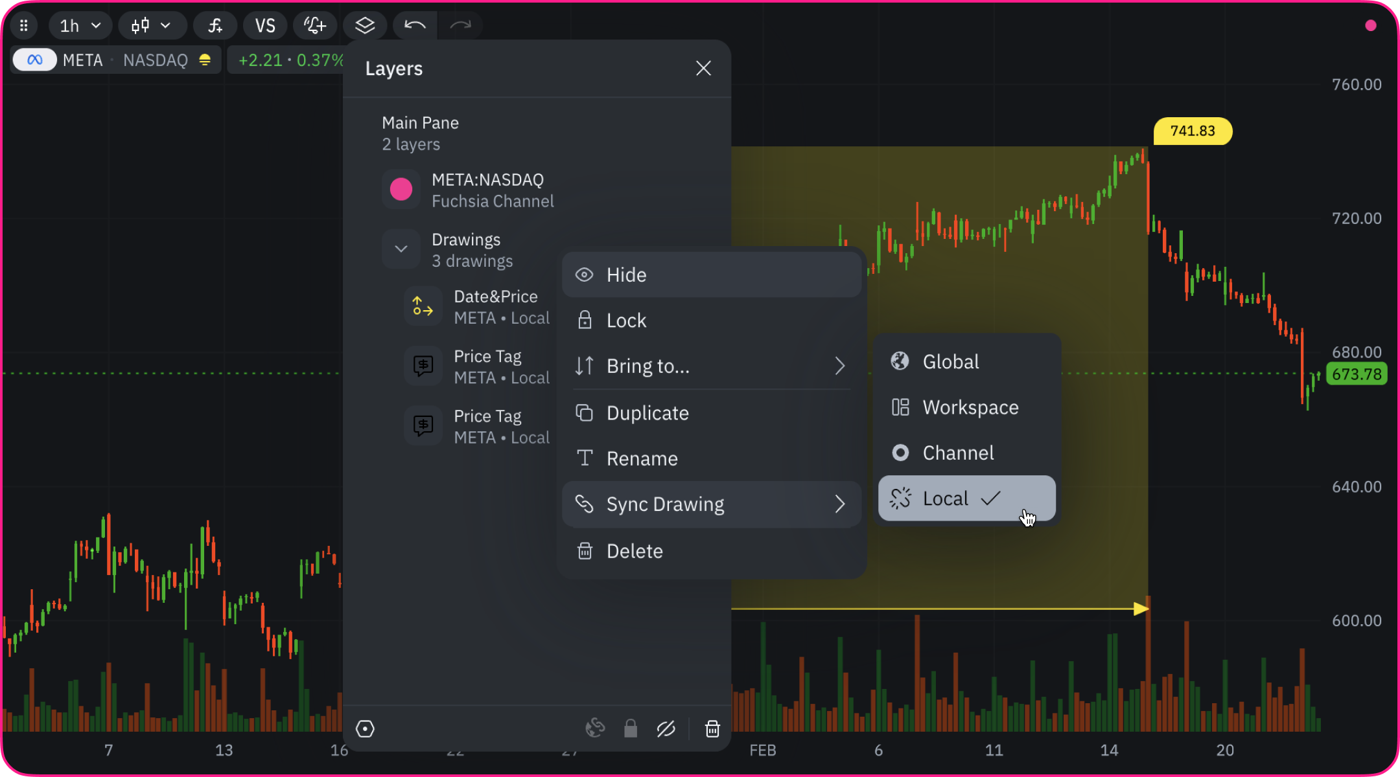
Task: Open the indicators fx button
Action: coord(215,26)
